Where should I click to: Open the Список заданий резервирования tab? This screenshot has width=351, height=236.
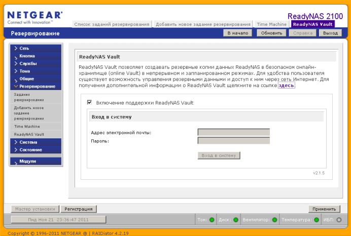(x=112, y=24)
